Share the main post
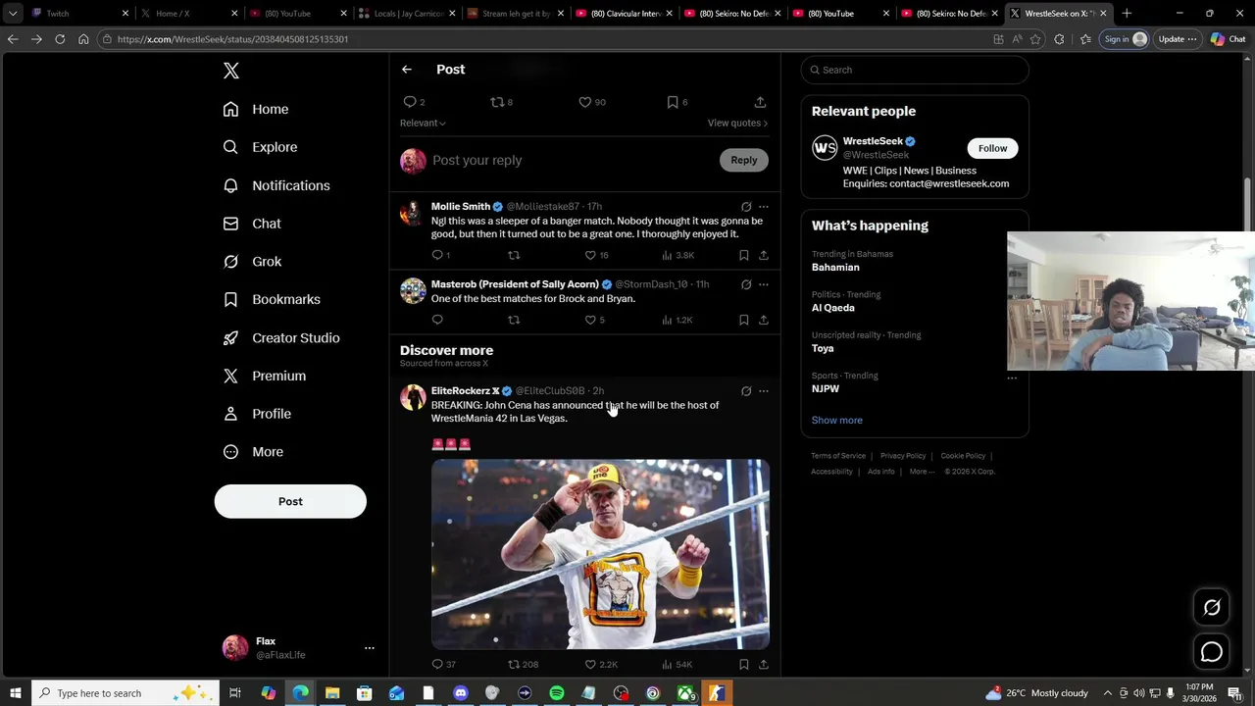This screenshot has width=1255, height=706. point(760,102)
